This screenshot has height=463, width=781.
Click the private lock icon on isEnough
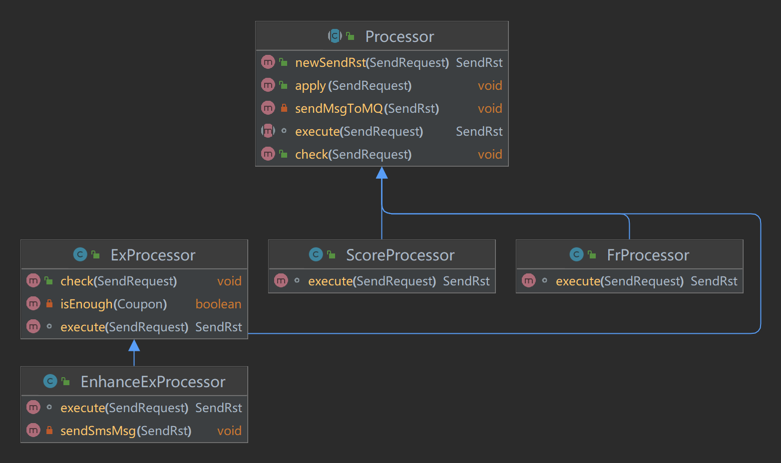click(x=49, y=303)
